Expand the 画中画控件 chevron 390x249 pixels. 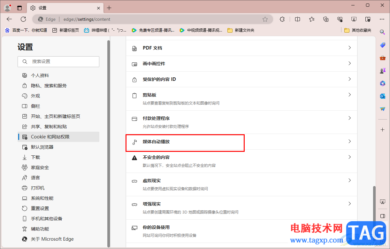(349, 63)
